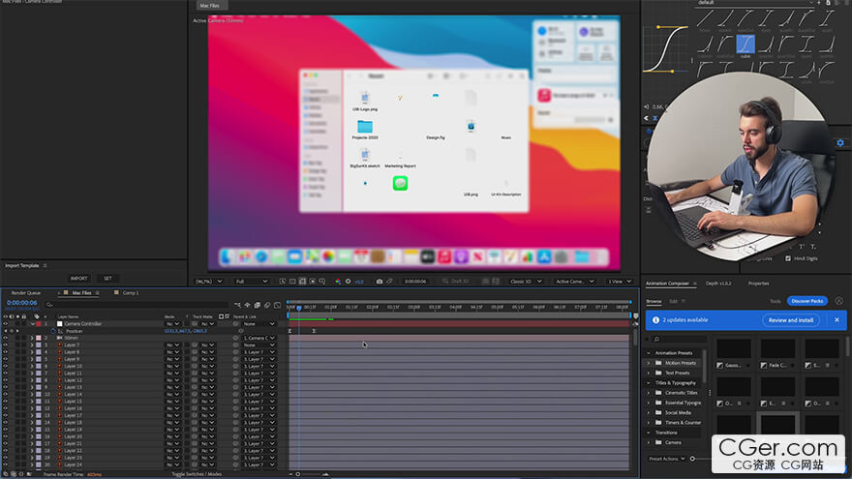The height and width of the screenshot is (479, 852).
Task: Open the Render Queue tab
Action: pos(26,292)
